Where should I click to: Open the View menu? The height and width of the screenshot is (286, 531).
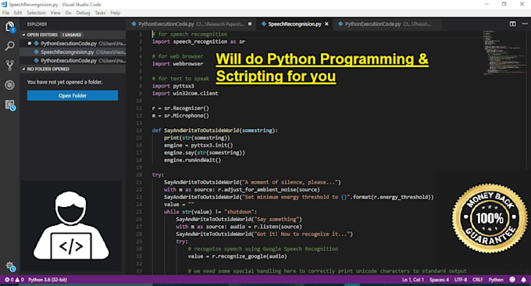coord(55,13)
